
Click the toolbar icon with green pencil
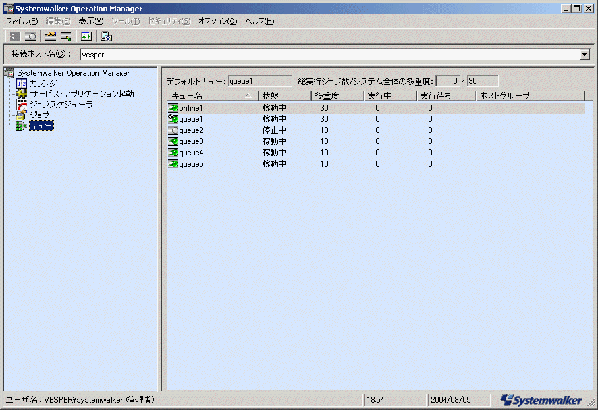66,37
